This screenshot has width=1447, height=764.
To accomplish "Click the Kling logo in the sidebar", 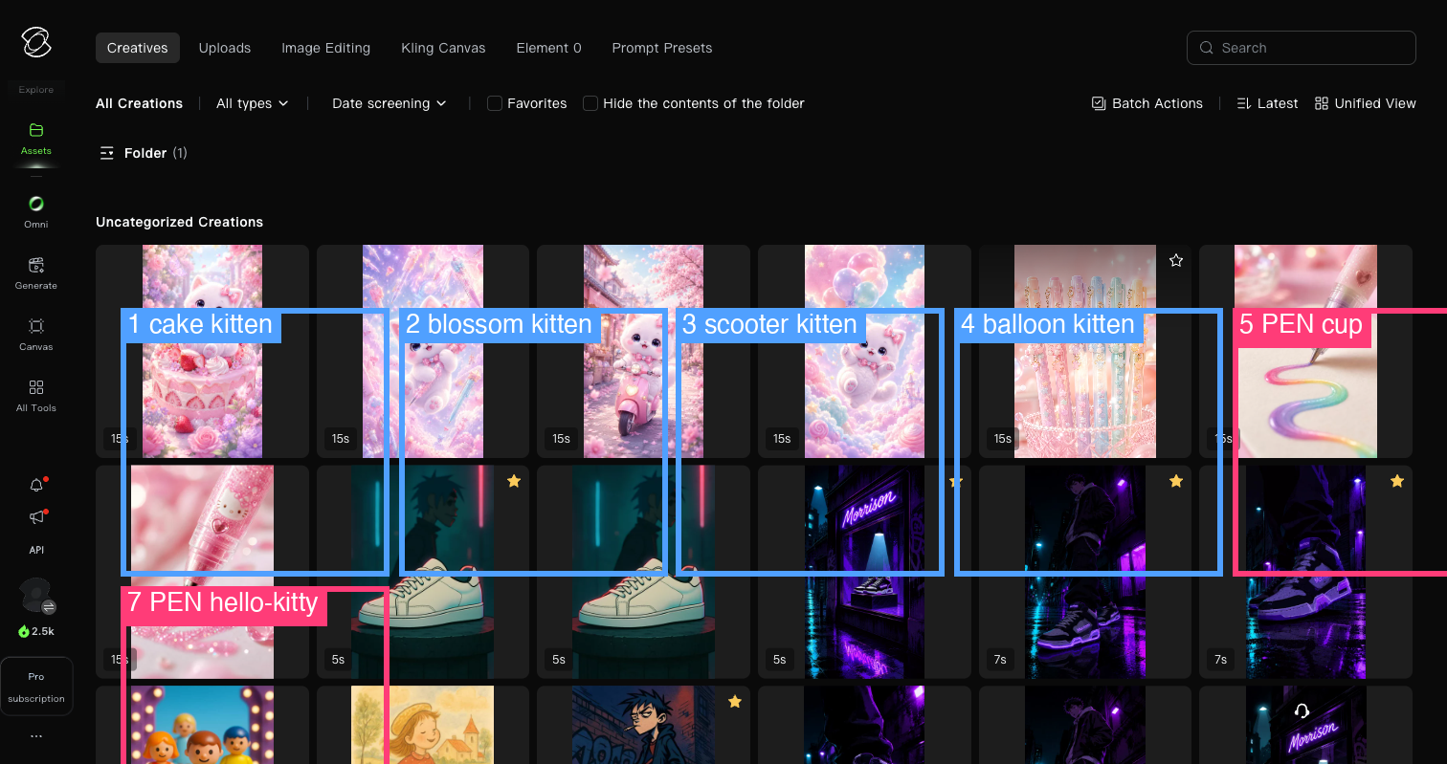I will coord(36,42).
